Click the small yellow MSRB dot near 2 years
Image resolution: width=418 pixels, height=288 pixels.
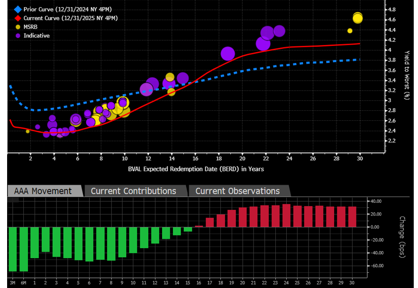[x=27, y=131]
